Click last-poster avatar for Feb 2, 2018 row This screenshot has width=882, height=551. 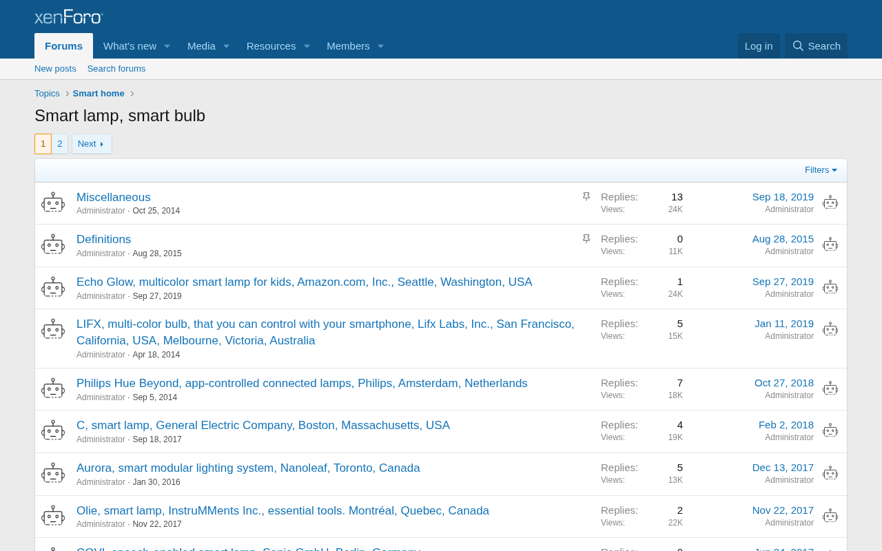[830, 431]
